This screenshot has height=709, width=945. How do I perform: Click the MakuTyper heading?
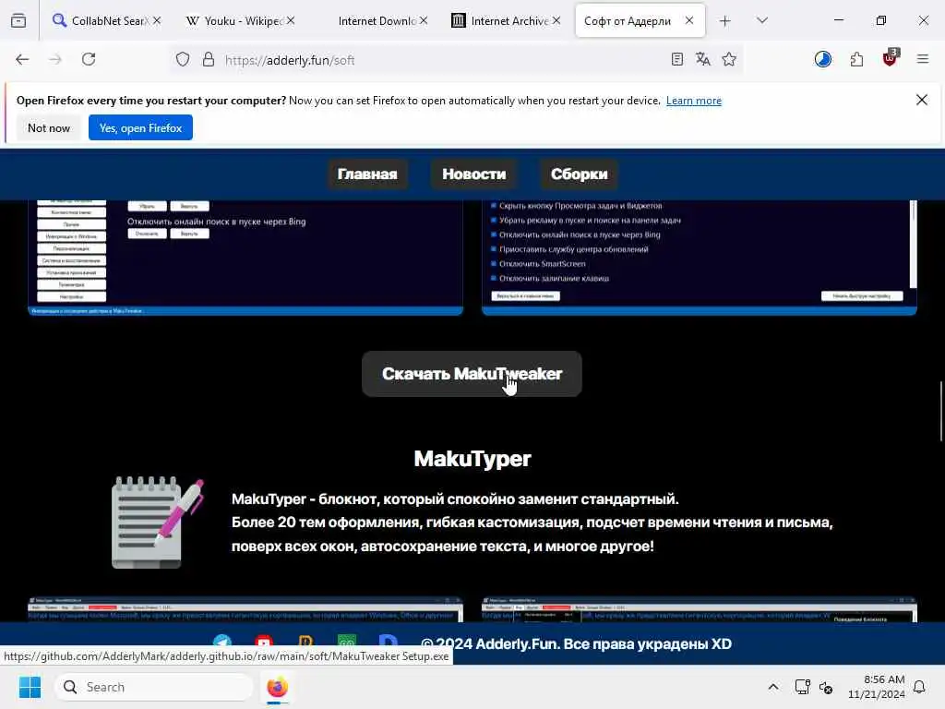point(472,459)
